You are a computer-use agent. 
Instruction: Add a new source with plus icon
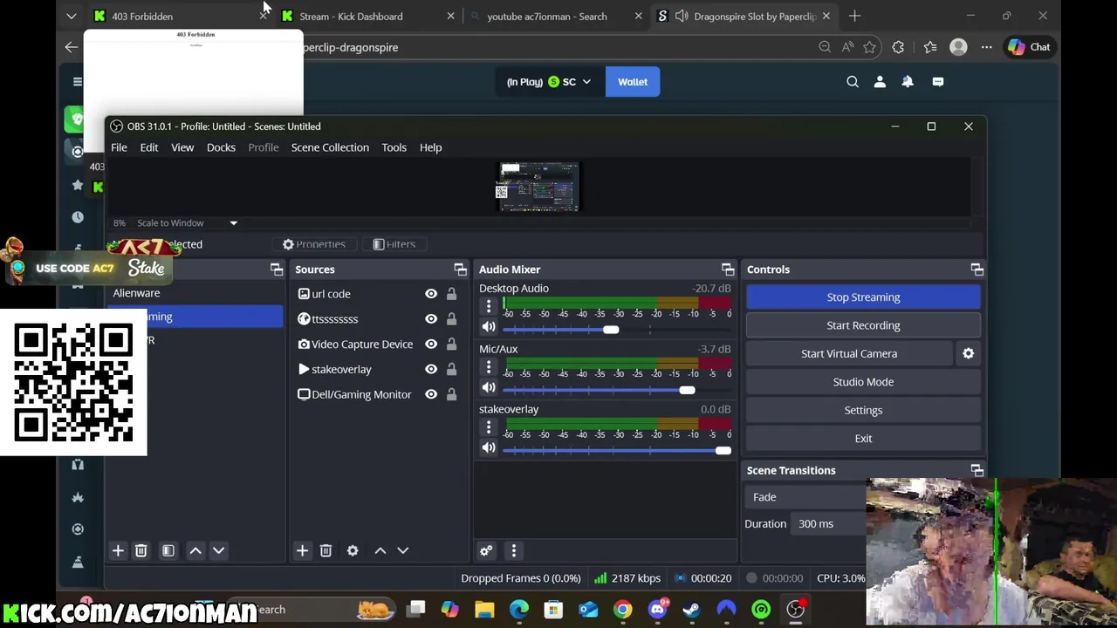[302, 550]
